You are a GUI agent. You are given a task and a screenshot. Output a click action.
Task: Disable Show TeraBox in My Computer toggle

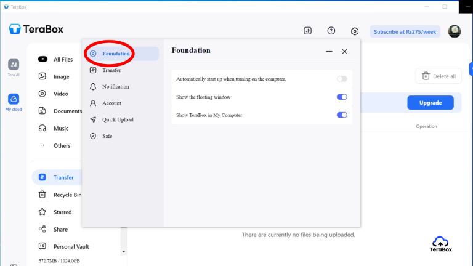click(x=342, y=115)
